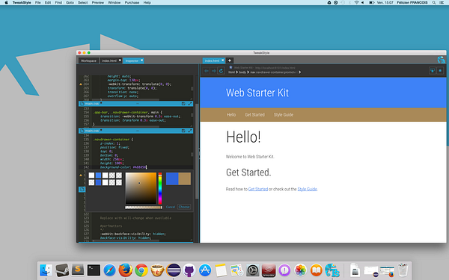Screen dimensions: 449x280
Task: Click the new tan color preview swatch
Action: tap(185, 179)
